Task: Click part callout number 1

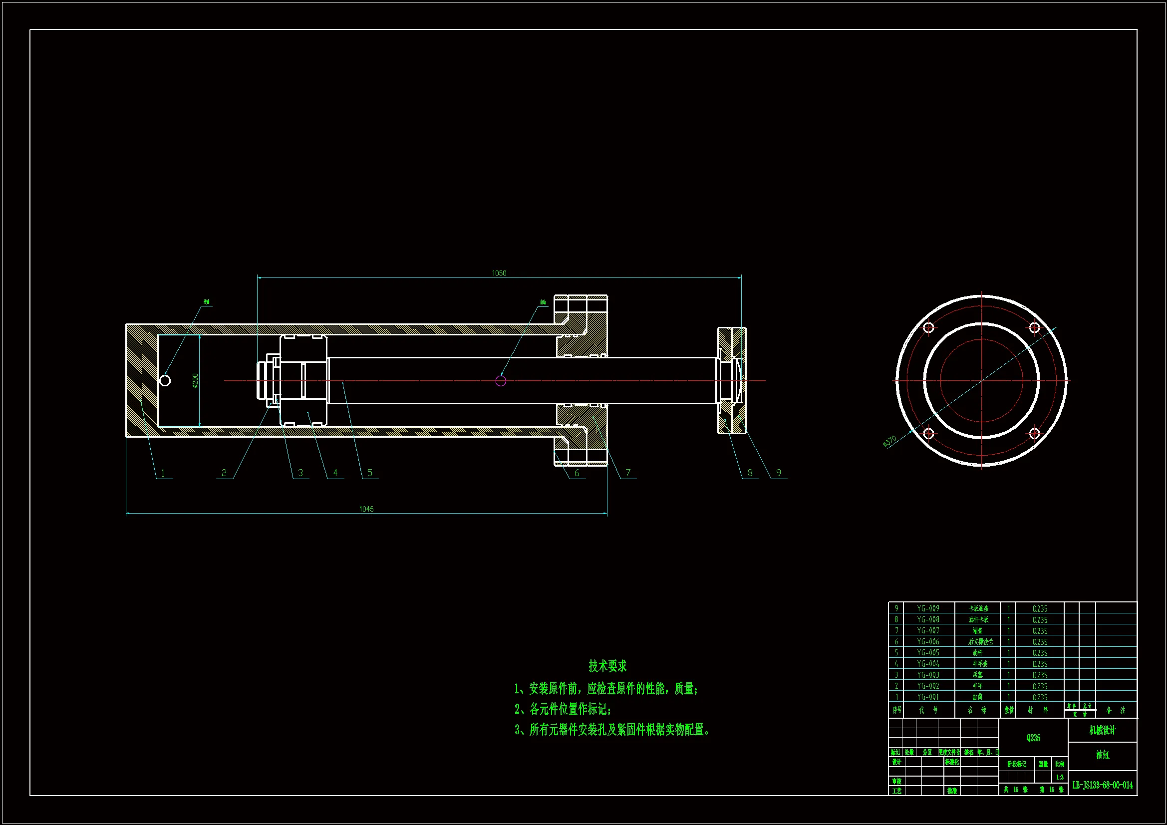Action: pyautogui.click(x=163, y=473)
